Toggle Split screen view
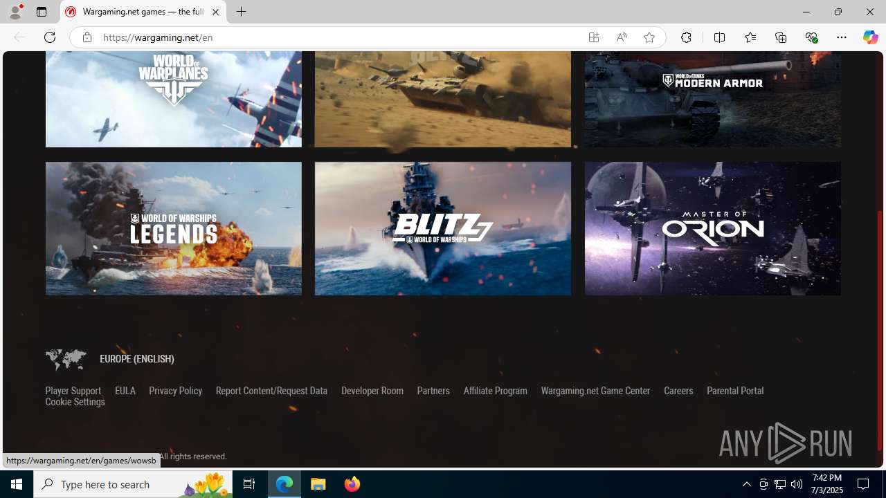The width and height of the screenshot is (886, 498). pyautogui.click(x=719, y=37)
